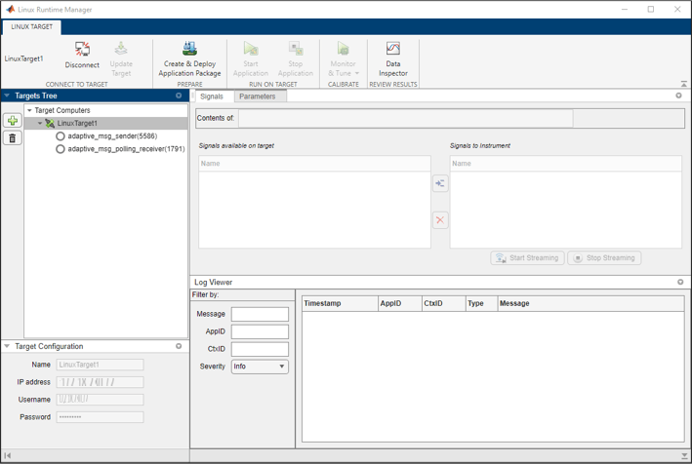692x464 pixels.
Task: Click the Start Streaming button
Action: [x=527, y=258]
